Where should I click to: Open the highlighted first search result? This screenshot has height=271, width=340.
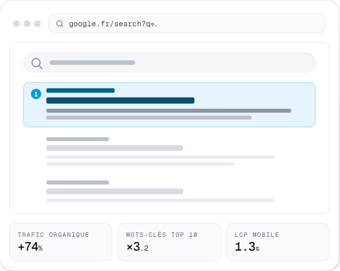click(x=169, y=104)
